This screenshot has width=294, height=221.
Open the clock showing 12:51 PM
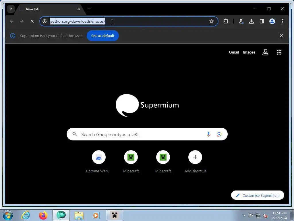click(x=279, y=215)
